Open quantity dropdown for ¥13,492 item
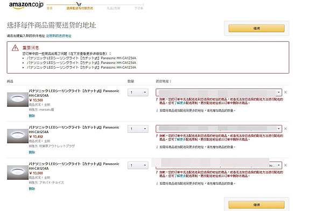The height and width of the screenshot is (211, 323). 138,129
